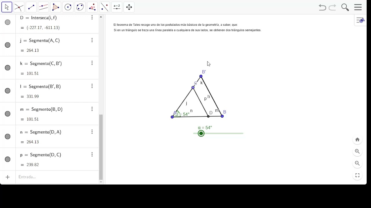Enter fullscreen mode
This screenshot has height=208, width=371.
point(357,175)
